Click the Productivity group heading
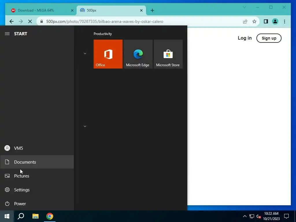 103,34
